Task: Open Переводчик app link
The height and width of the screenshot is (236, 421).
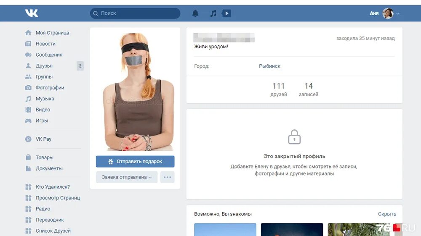Action: coord(50,220)
